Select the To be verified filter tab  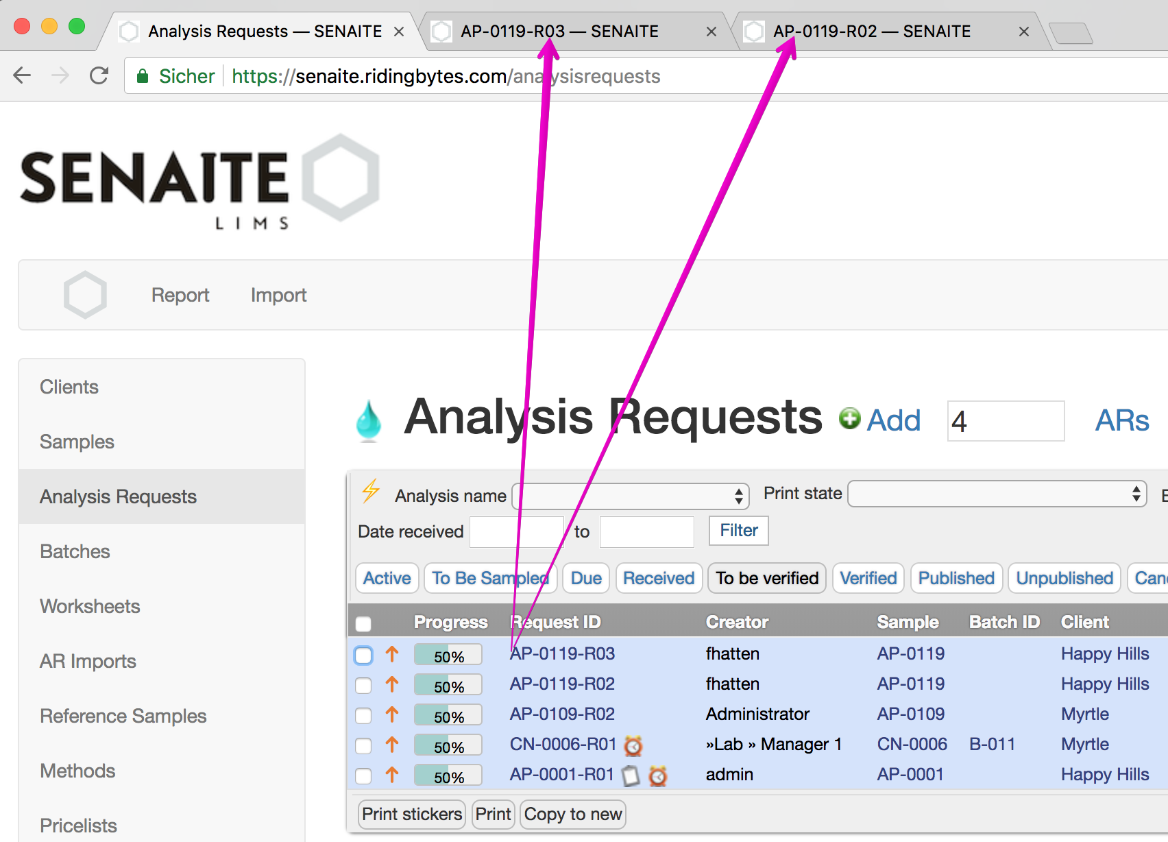(767, 578)
